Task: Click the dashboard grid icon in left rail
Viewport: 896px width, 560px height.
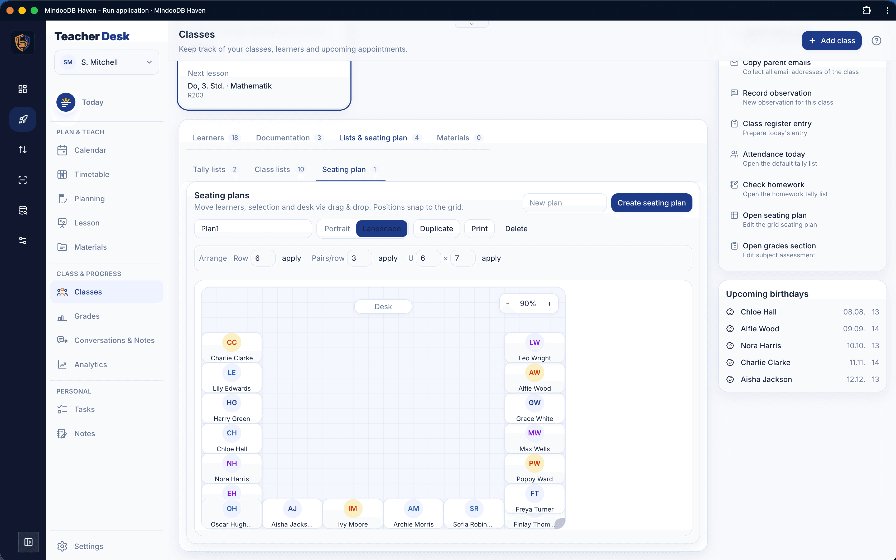Action: coord(23,89)
